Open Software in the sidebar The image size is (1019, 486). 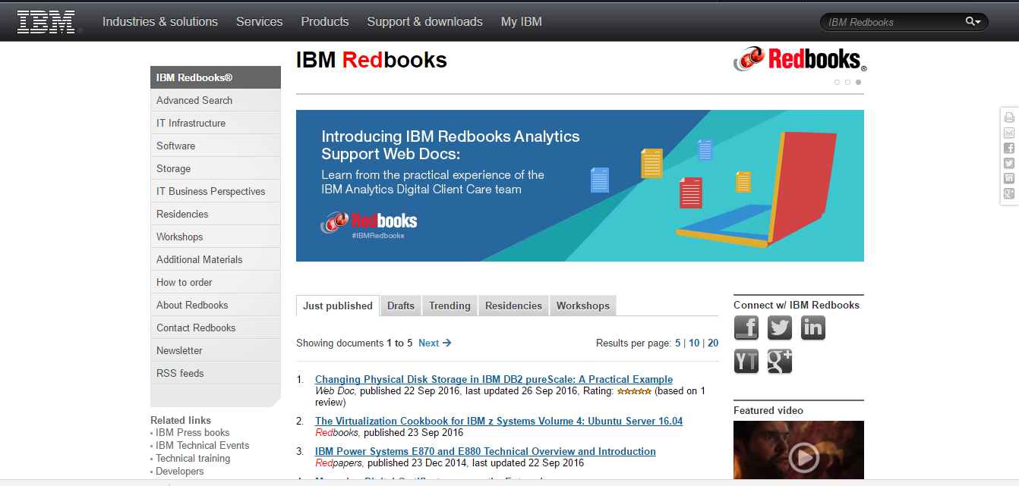tap(216, 146)
